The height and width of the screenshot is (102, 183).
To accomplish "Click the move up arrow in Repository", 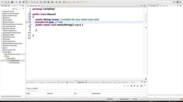I will 134,86.
